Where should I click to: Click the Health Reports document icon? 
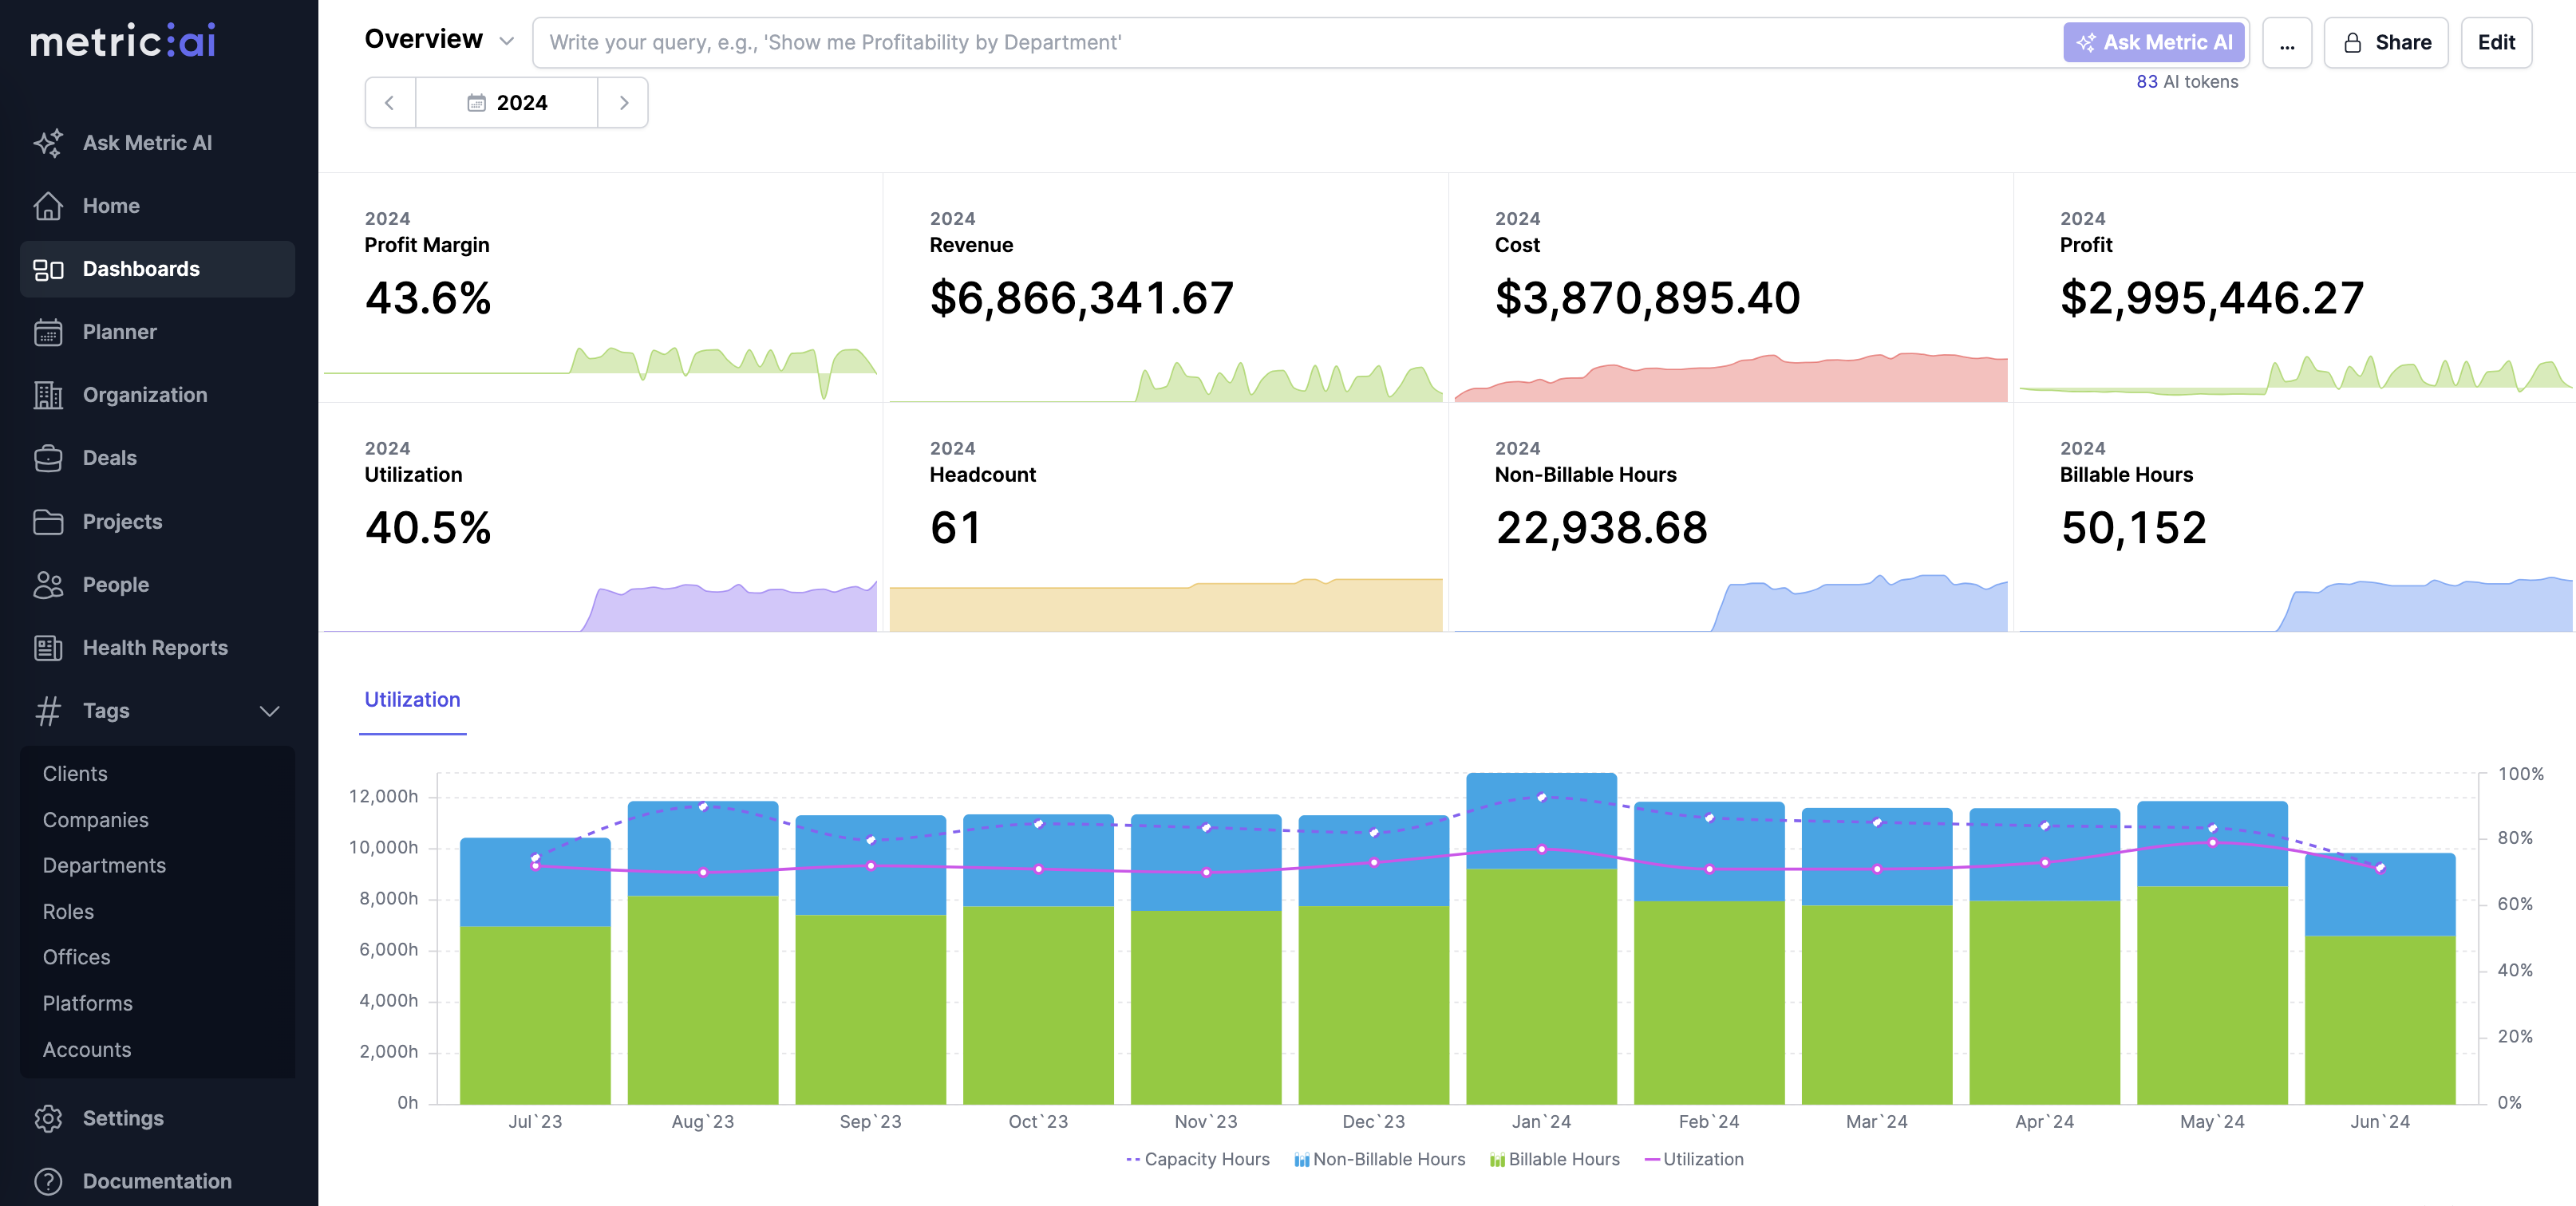49,648
